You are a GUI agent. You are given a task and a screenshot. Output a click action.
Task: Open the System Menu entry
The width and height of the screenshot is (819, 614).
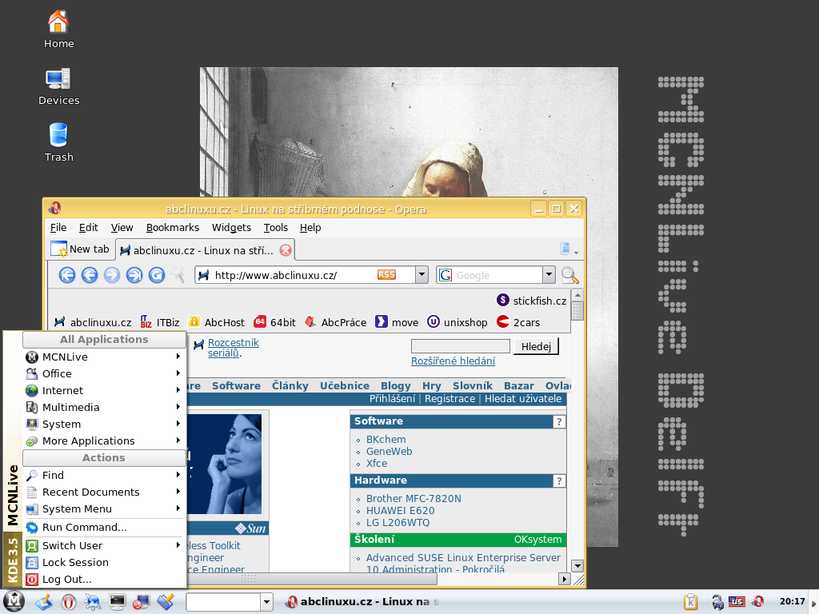(105, 508)
